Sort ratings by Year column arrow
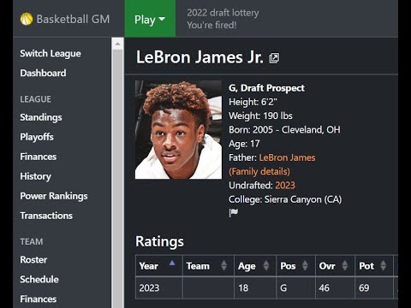 (172, 264)
